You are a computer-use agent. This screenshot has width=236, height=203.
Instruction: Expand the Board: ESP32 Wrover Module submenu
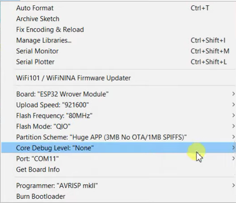point(118,94)
